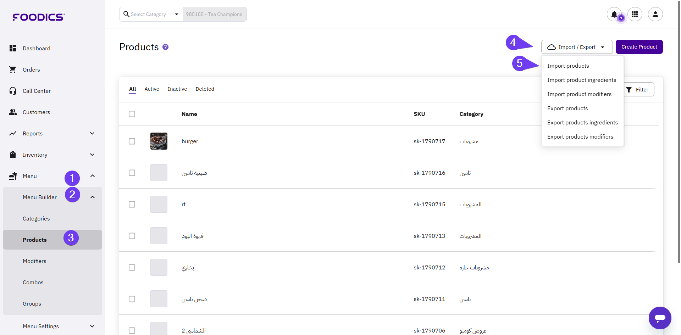681x335 pixels.
Task: Click the Create Product button
Action: 639,47
